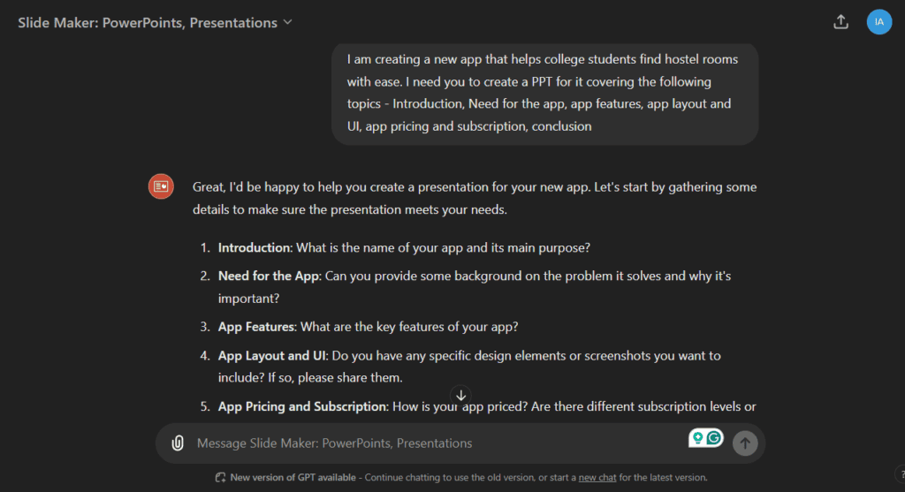Click the red Slide Maker assistant avatar
The image size is (905, 492).
pyautogui.click(x=161, y=186)
